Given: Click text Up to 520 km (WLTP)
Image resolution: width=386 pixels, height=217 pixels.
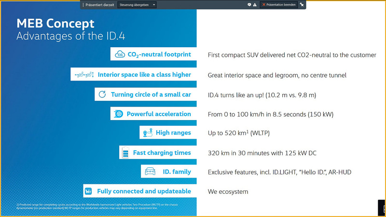Looking at the screenshot, I should click(x=238, y=133).
